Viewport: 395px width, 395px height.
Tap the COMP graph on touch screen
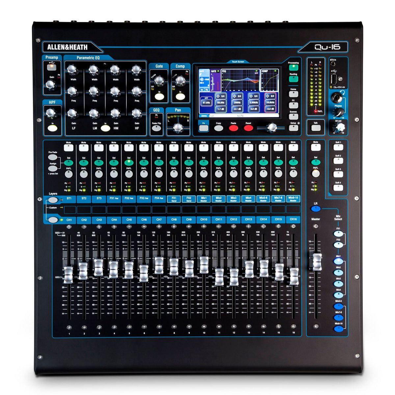point(270,81)
